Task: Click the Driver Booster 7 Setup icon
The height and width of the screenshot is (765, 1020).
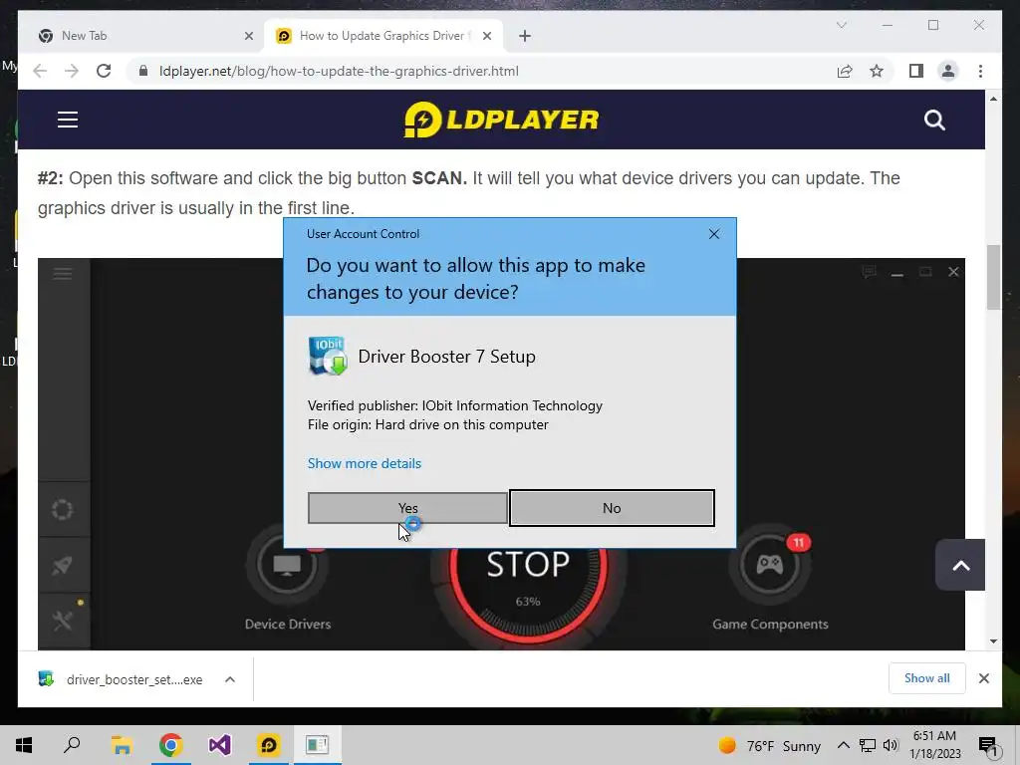Action: pos(327,356)
